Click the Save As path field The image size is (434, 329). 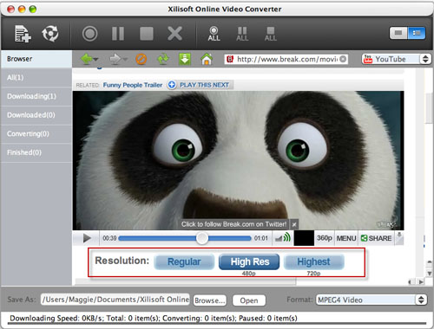click(115, 300)
